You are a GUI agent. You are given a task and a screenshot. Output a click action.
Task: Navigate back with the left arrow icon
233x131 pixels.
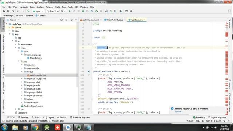pyautogui.click(x=18, y=11)
